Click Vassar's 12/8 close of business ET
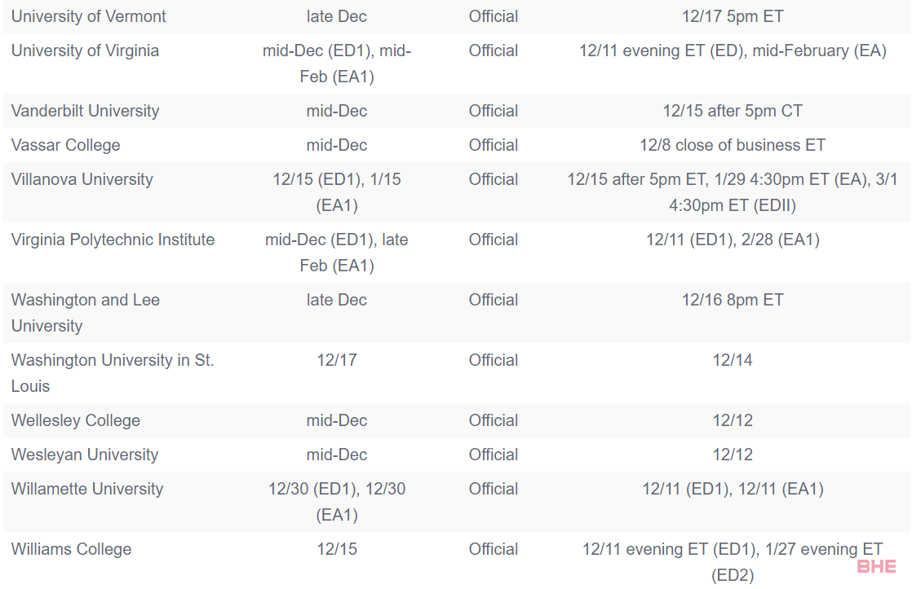This screenshot has width=912, height=589. 733,145
